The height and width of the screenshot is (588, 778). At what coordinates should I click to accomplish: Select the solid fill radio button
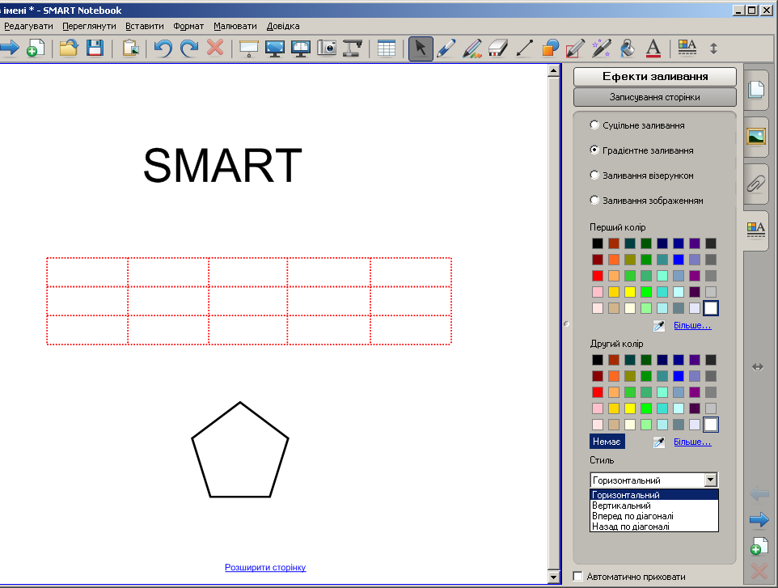click(x=594, y=125)
